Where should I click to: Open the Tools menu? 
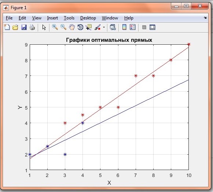coord(69,18)
